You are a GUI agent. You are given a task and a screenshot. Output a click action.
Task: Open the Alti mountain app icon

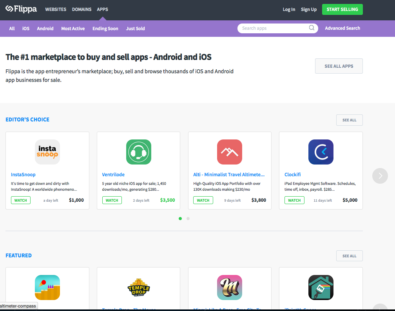click(x=230, y=152)
